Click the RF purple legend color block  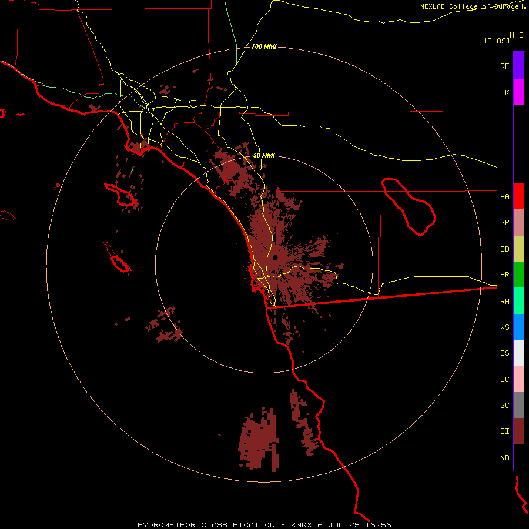coord(519,66)
